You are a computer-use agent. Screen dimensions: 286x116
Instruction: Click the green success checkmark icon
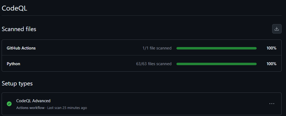pyautogui.click(x=9, y=104)
